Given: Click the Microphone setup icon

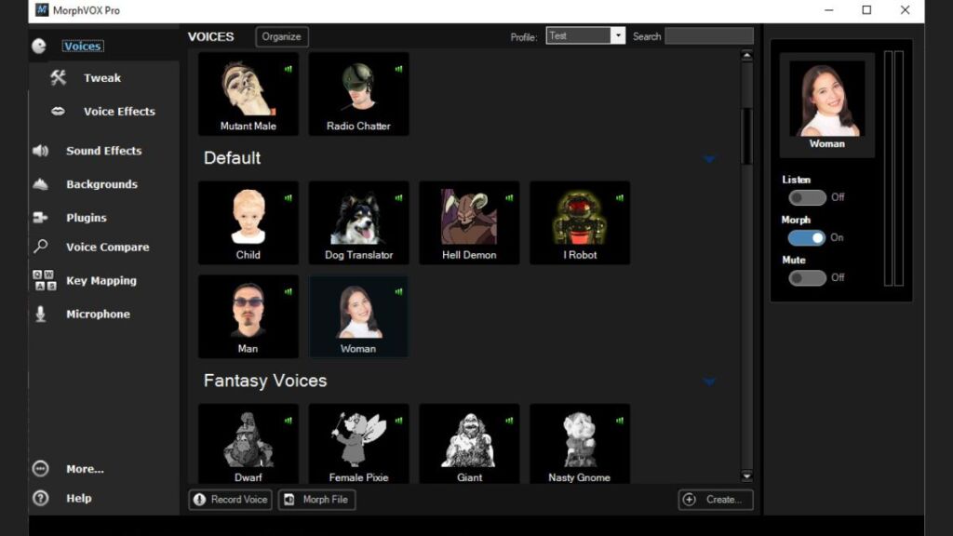Looking at the screenshot, I should (41, 314).
